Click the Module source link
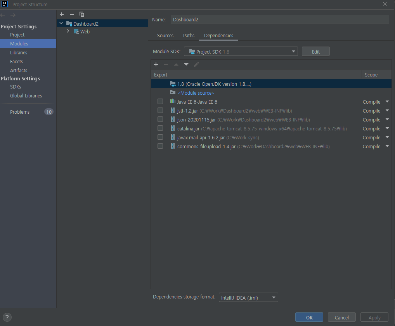 pyautogui.click(x=196, y=93)
